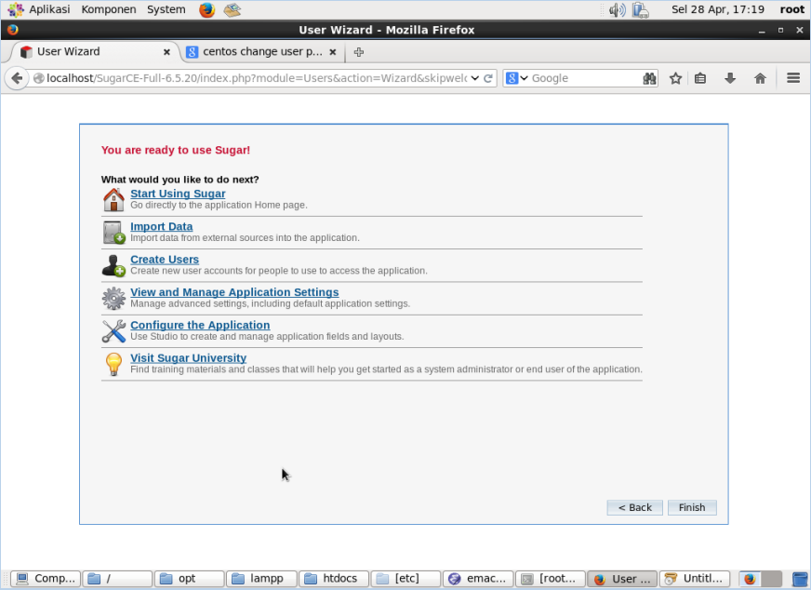Image resolution: width=811 pixels, height=590 pixels.
Task: Click the volume icon in the top panel
Action: [x=617, y=9]
